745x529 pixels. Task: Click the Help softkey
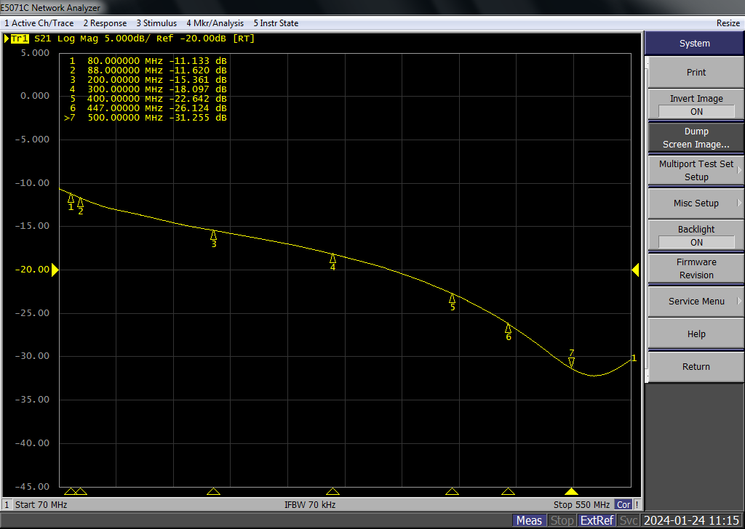696,334
